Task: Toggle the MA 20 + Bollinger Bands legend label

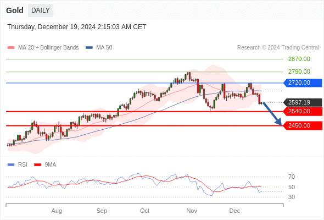Action: 48,48
